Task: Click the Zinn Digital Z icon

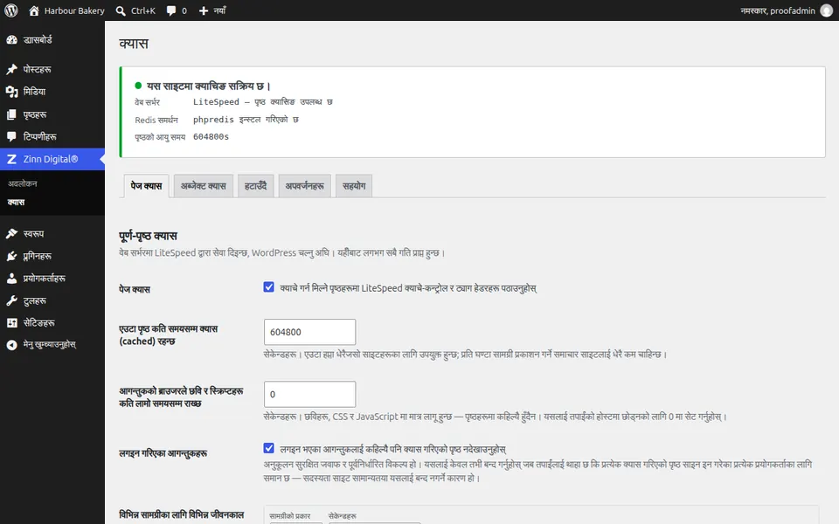Action: pyautogui.click(x=11, y=159)
